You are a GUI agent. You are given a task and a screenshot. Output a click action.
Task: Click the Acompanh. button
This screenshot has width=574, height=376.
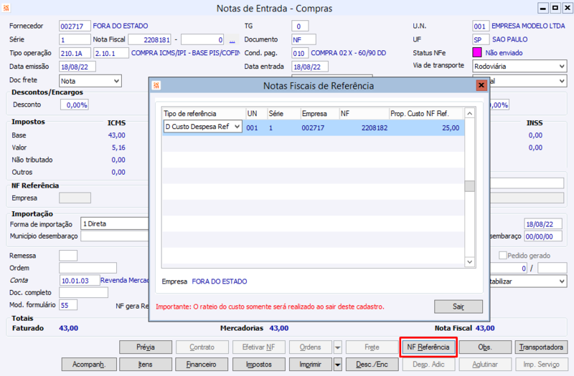point(89,365)
